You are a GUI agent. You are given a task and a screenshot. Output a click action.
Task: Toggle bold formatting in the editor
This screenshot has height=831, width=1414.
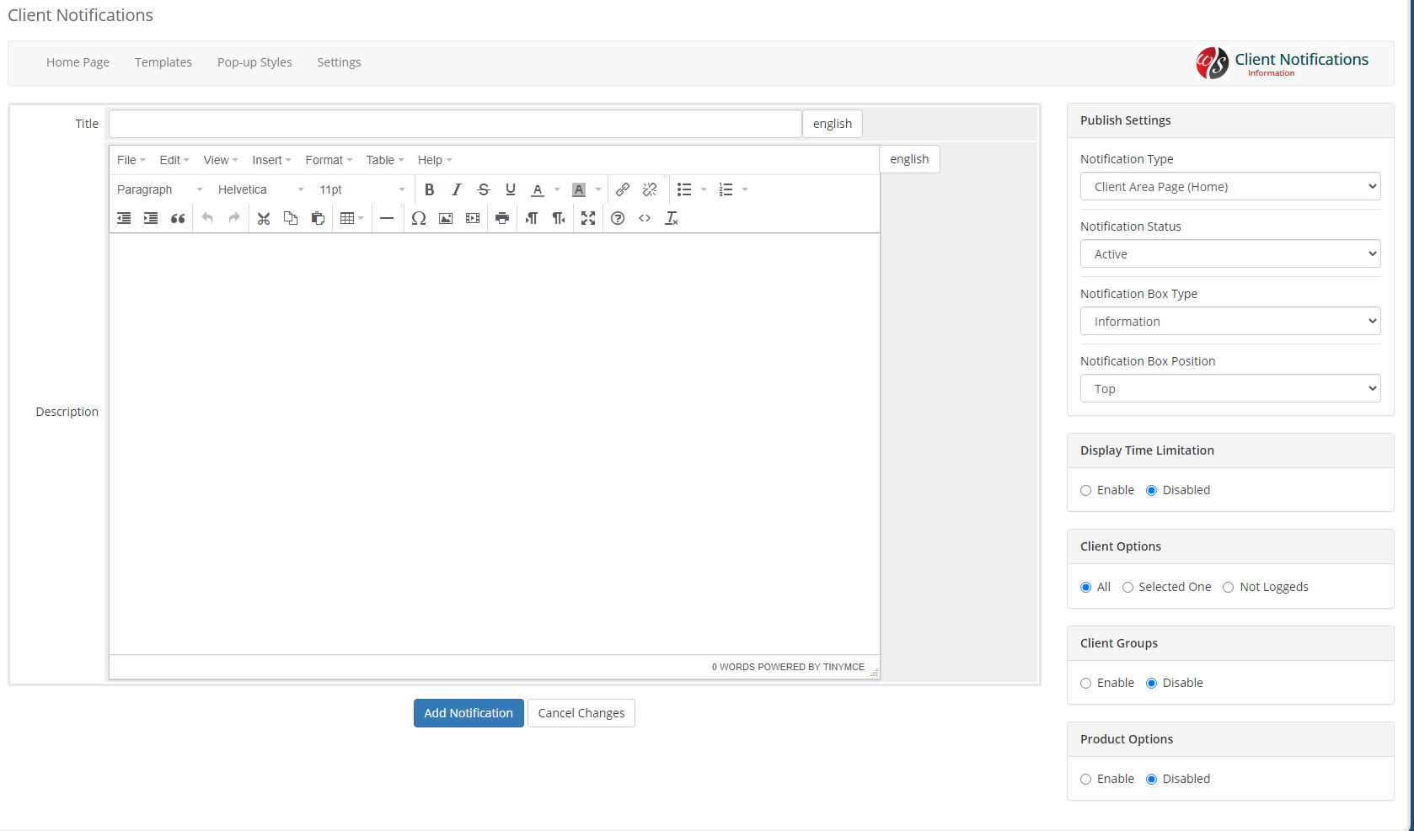429,189
